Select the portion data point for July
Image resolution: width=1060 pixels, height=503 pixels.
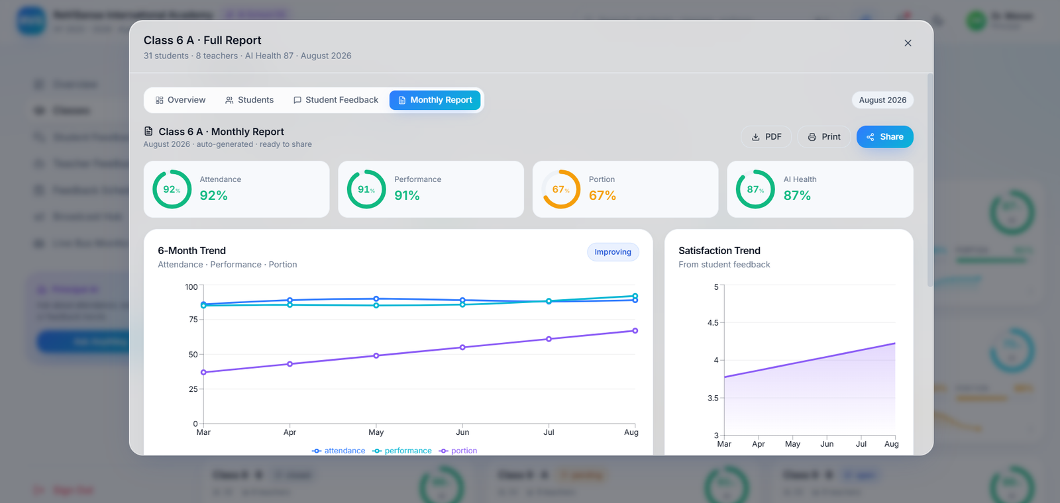point(549,339)
